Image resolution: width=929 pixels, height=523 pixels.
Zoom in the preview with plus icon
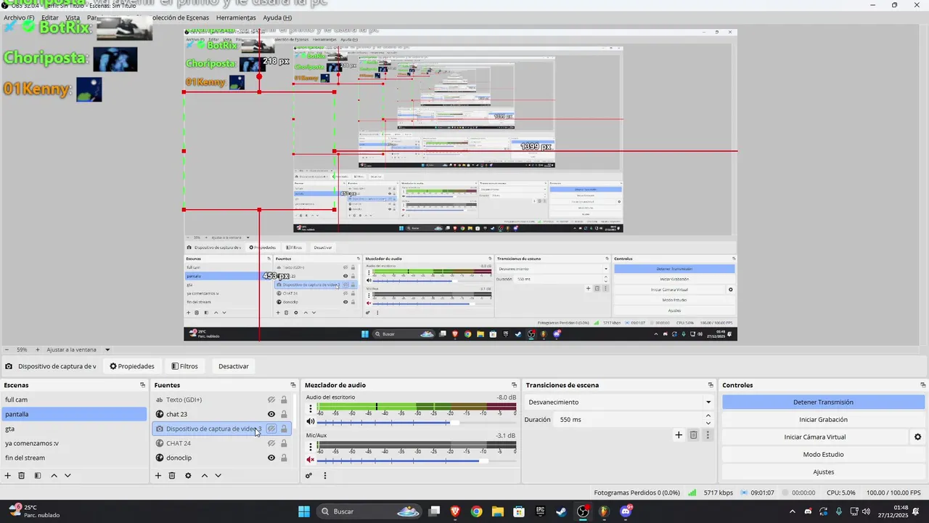click(x=38, y=349)
